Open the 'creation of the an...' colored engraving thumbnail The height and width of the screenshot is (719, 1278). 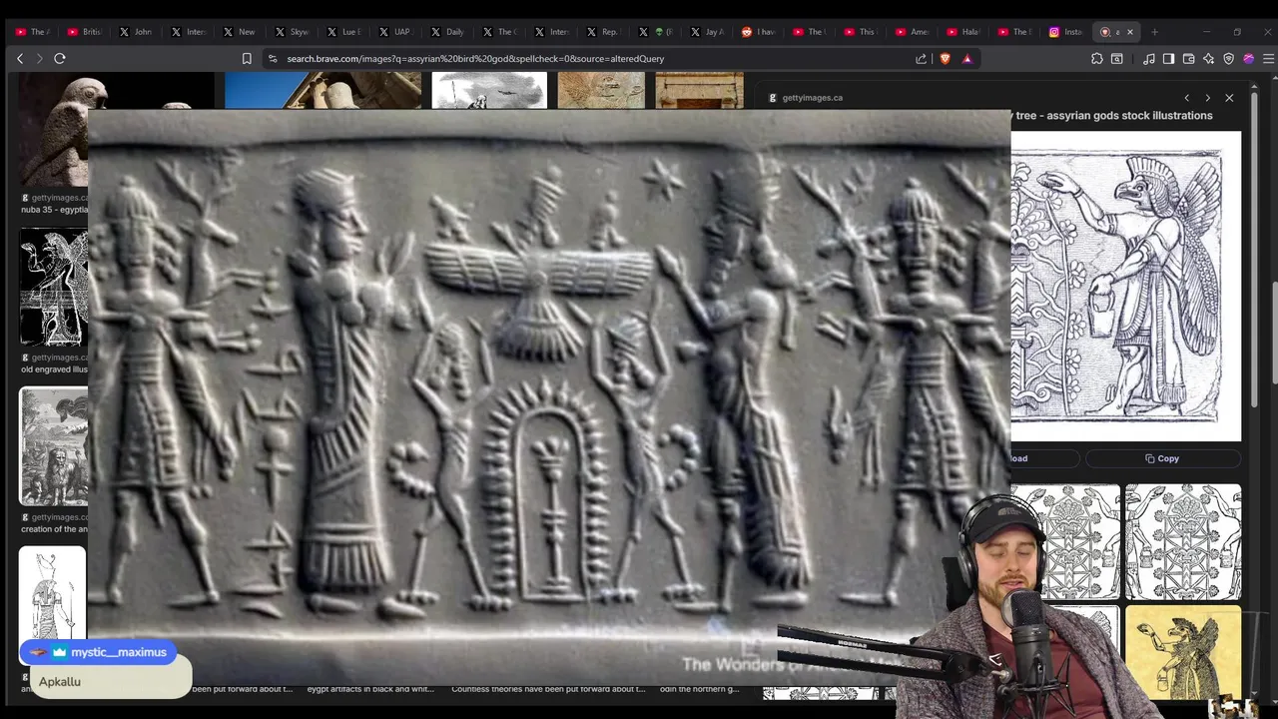pyautogui.click(x=54, y=446)
